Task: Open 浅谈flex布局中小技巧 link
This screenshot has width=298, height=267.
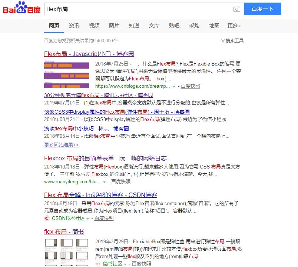Action: point(86,129)
